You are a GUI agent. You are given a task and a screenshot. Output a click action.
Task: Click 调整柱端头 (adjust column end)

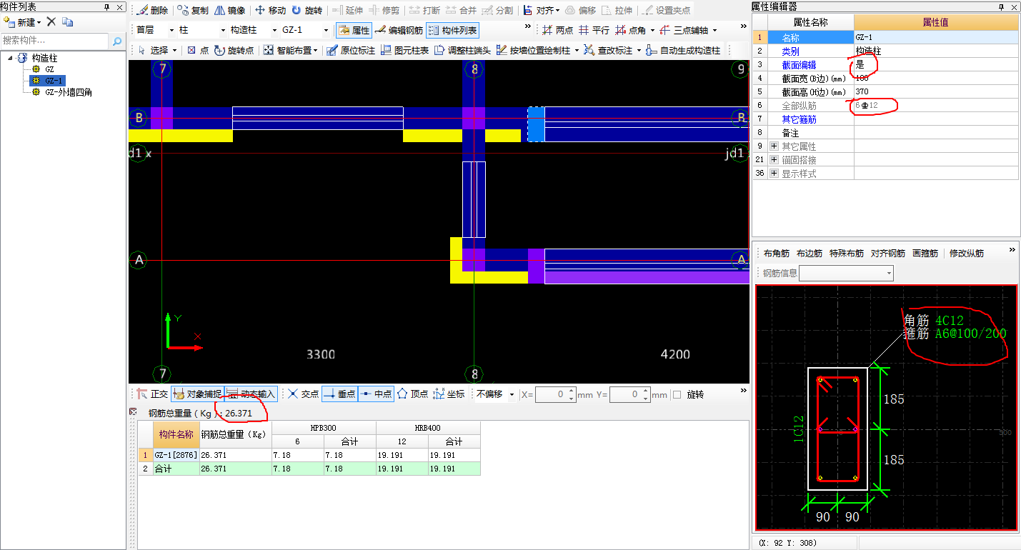tap(462, 50)
